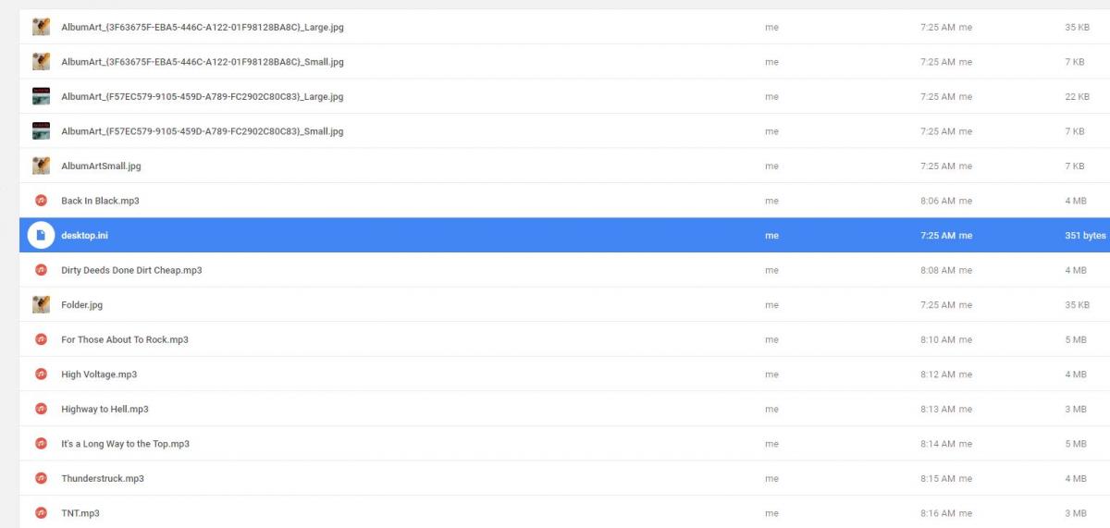
Task: Click audio icon of Highway to Hell.mp3
Action: point(41,409)
